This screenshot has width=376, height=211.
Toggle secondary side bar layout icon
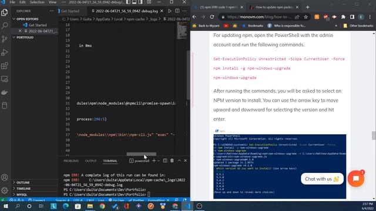click(140, 2)
